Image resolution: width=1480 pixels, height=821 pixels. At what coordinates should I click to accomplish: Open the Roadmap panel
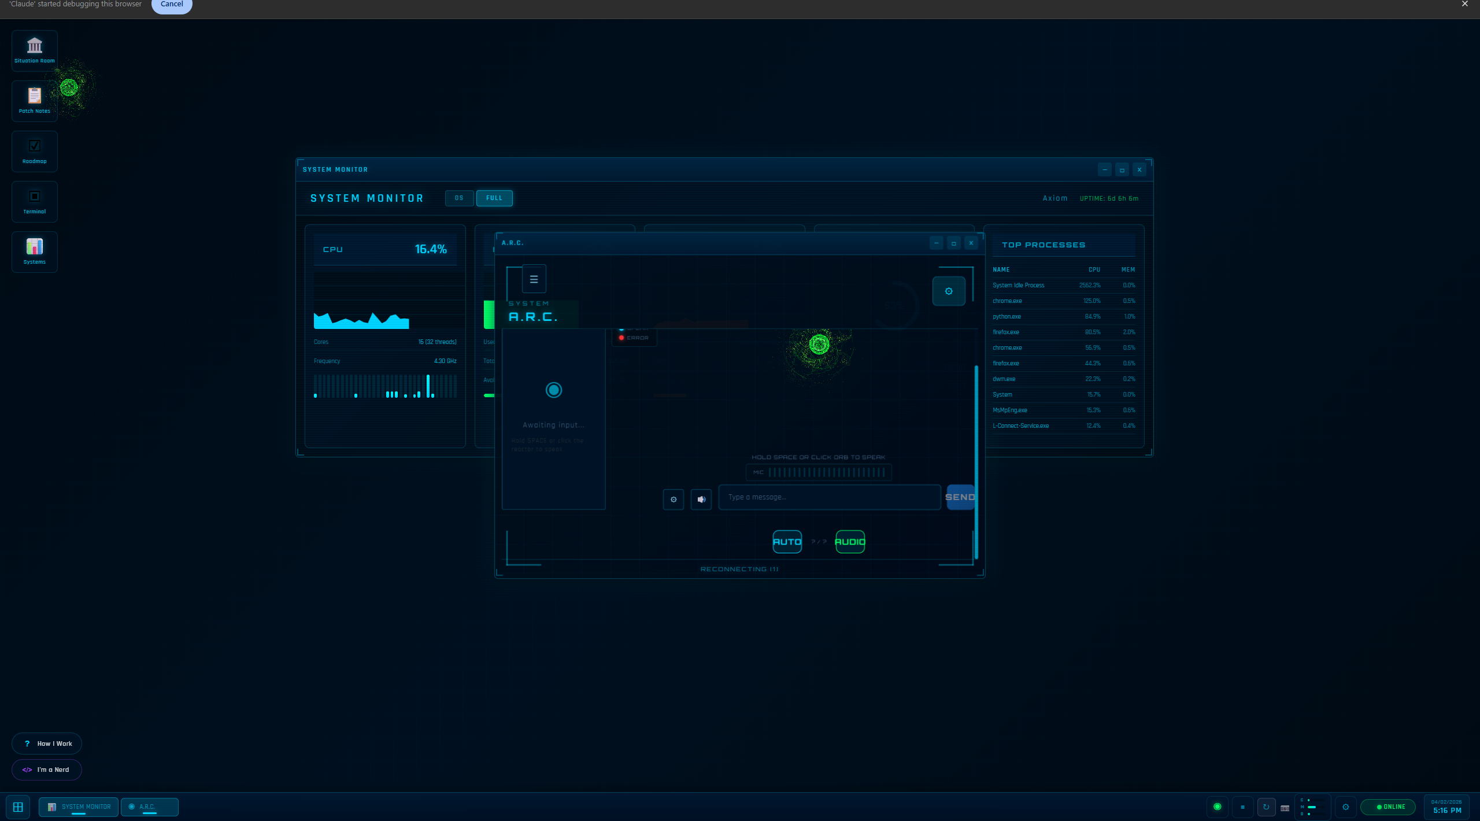coord(34,151)
